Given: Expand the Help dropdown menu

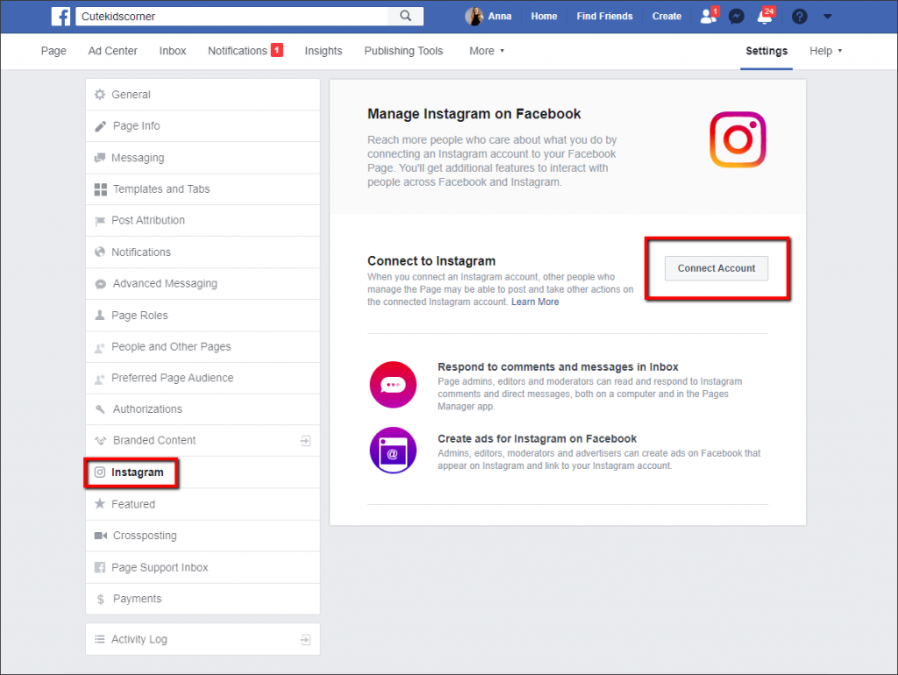Looking at the screenshot, I should click(826, 51).
